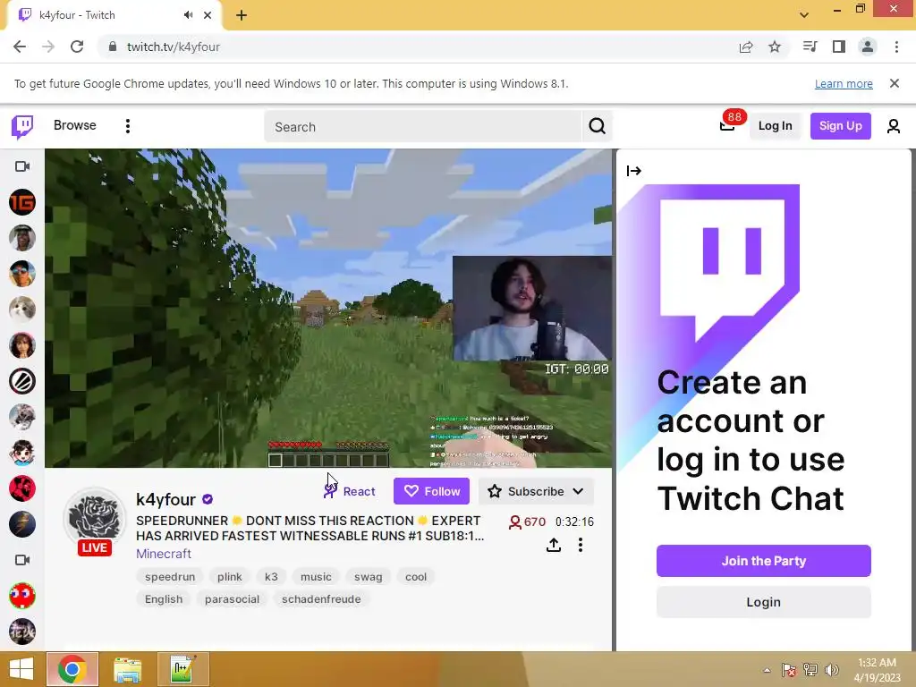This screenshot has width=916, height=687.
Task: Share the stream with the upload icon
Action: [x=553, y=545]
